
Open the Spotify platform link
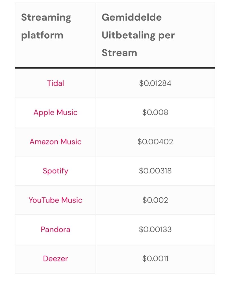click(55, 171)
